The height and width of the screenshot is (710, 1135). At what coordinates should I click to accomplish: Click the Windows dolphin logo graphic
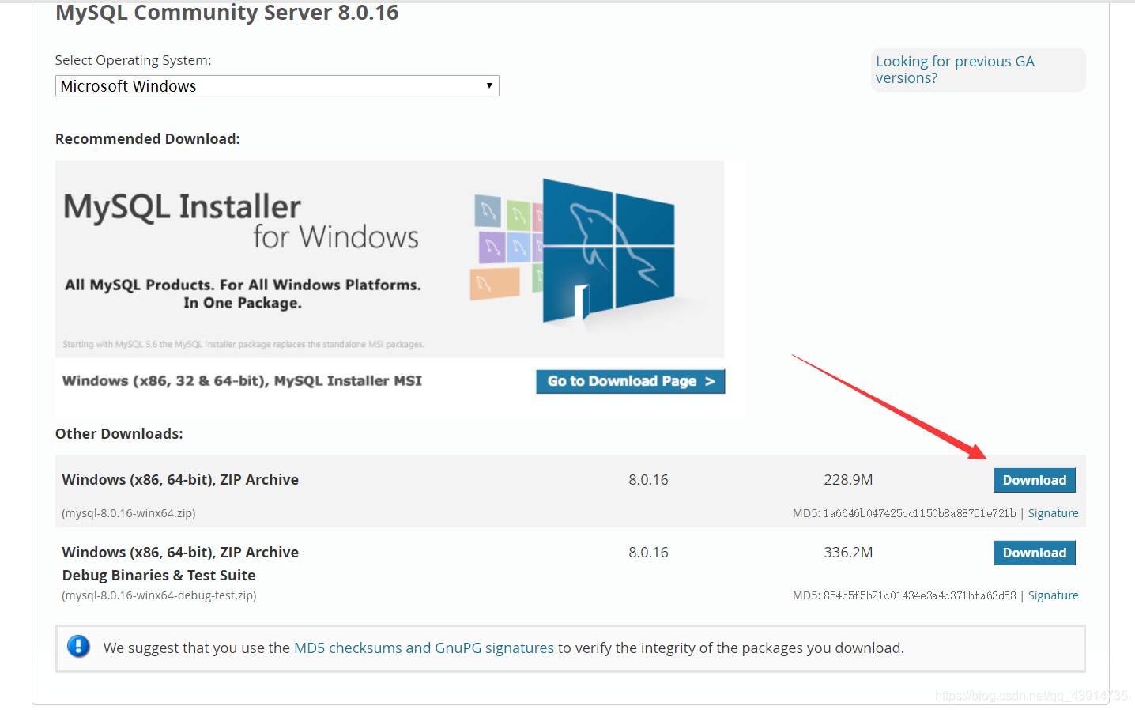pyautogui.click(x=609, y=251)
